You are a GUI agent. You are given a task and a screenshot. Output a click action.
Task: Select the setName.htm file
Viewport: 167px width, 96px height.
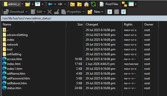(16, 74)
